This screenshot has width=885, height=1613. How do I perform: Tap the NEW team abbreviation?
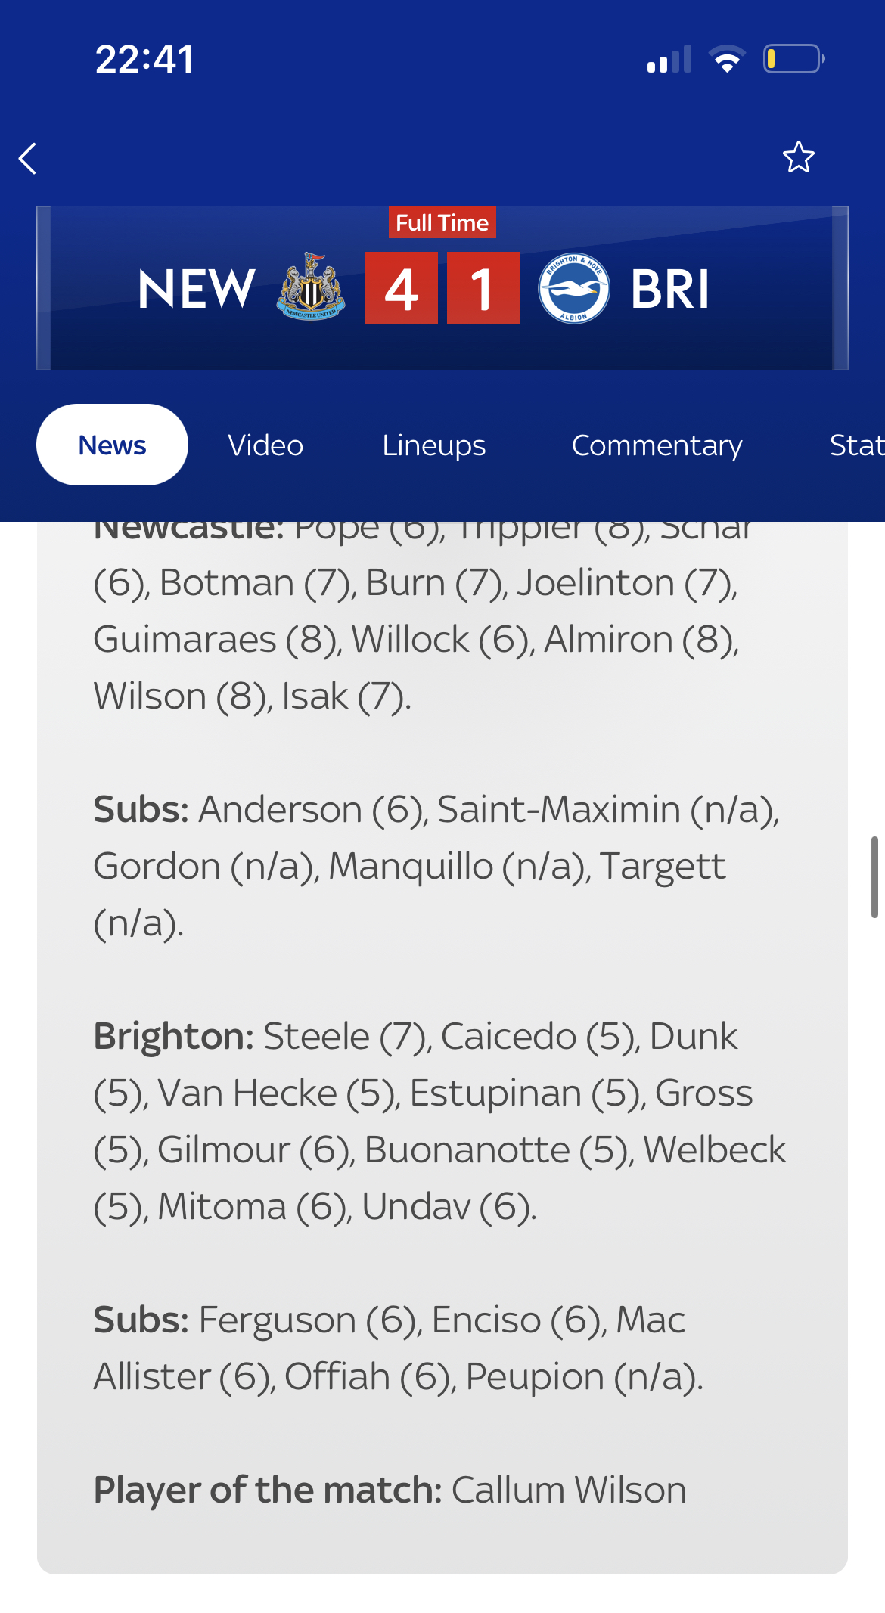[196, 289]
